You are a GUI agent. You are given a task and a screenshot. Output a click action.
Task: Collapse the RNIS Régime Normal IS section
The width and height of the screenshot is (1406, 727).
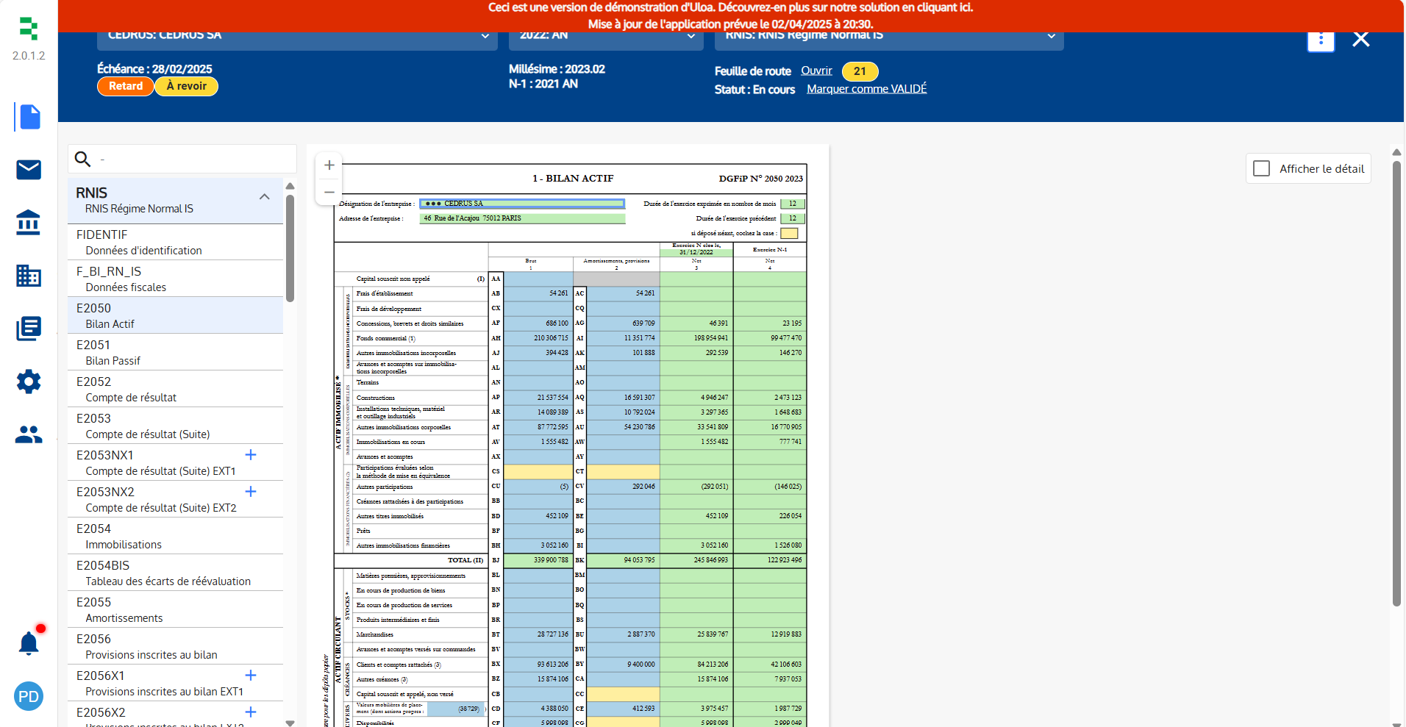[265, 197]
